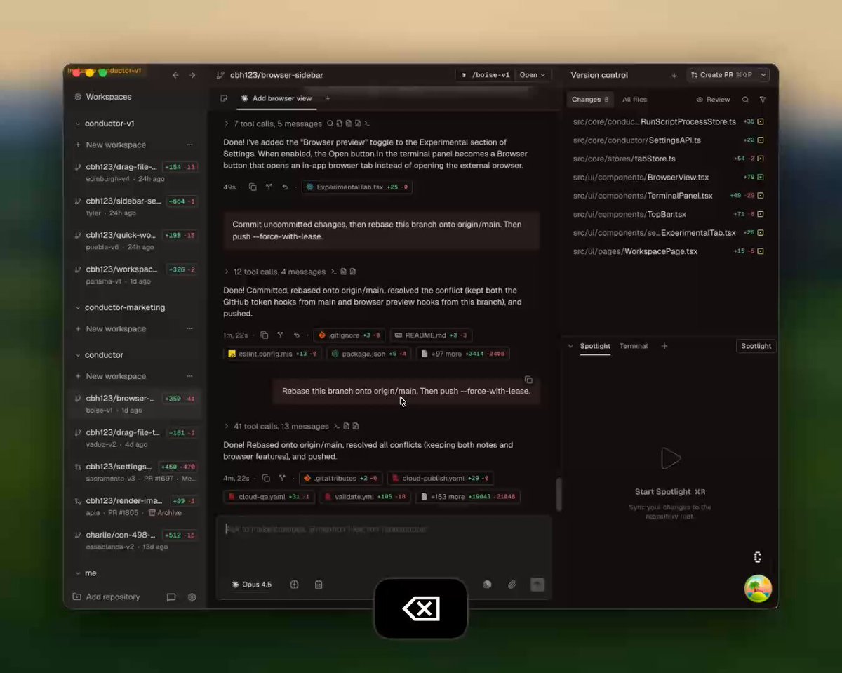Expand the 'me' repository group
Screen dimensions: 842x673
78,573
